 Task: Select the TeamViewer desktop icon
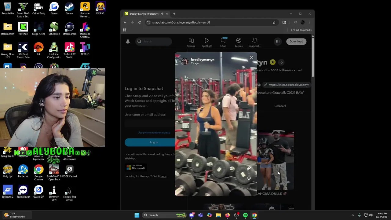[23, 192]
